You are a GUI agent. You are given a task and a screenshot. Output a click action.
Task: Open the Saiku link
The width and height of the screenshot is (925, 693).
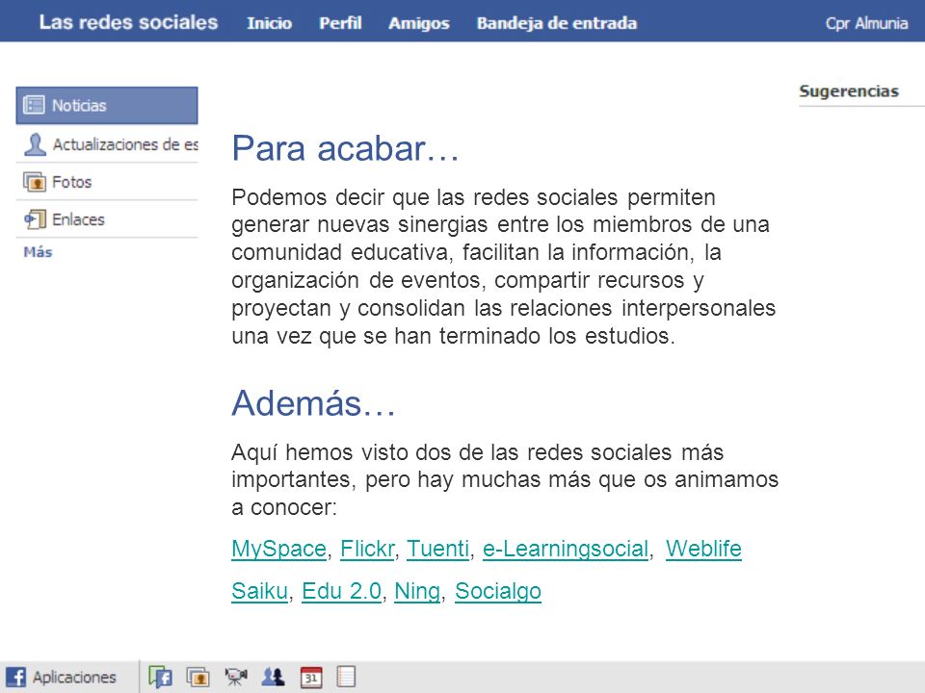point(259,591)
